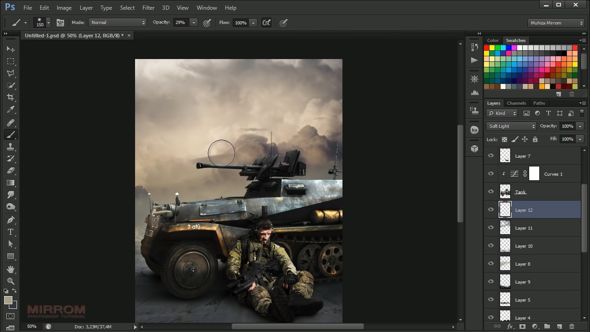
Task: Toggle visibility of Layer 7
Action: click(x=491, y=156)
